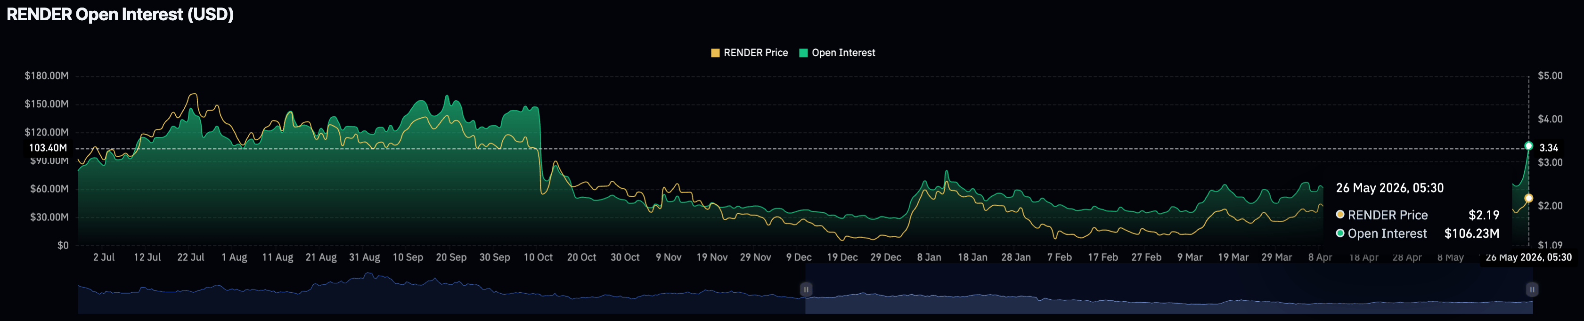This screenshot has width=1584, height=321.
Task: Click the 30 Sep date label
Action: pyautogui.click(x=494, y=257)
